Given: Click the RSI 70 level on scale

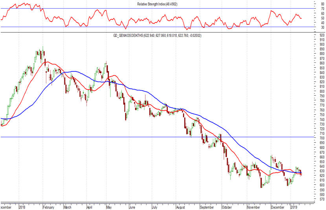Looking at the screenshot, I should tap(323, 9).
